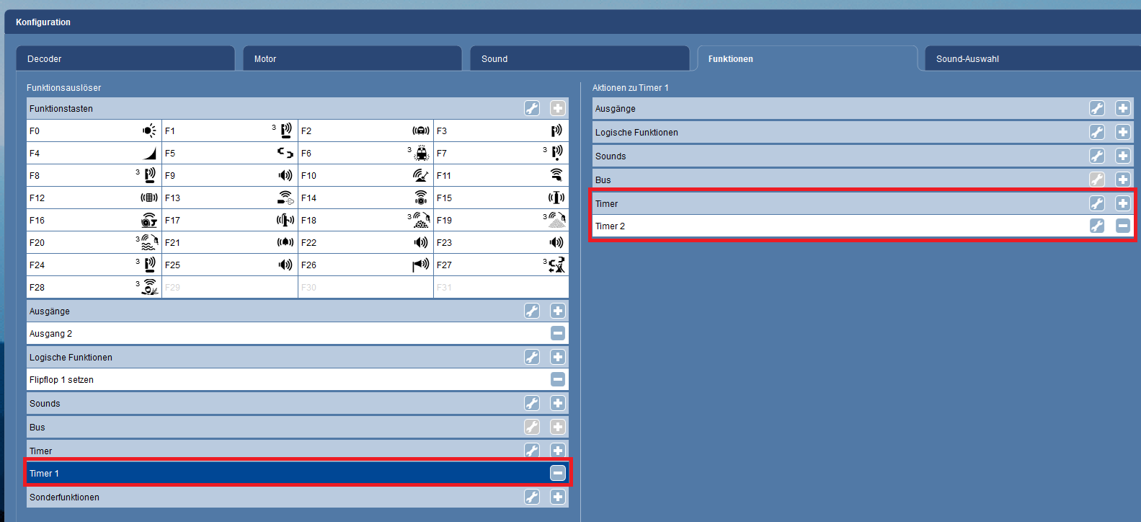This screenshot has width=1141, height=522.
Task: Click the wrench icon in Funktionstasten header
Action: (x=532, y=108)
